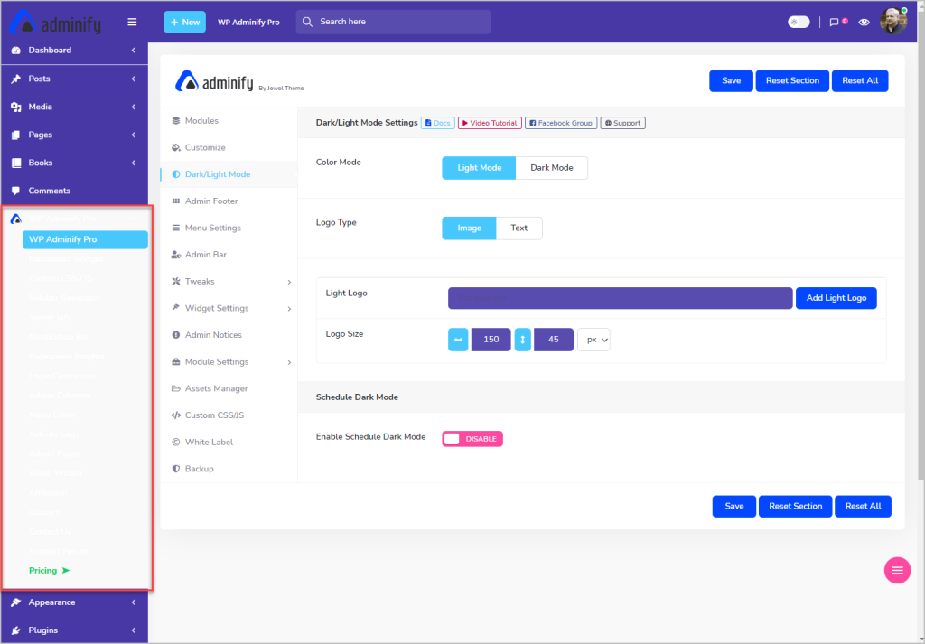Open the Custom CSS/JS settings tab
The height and width of the screenshot is (644, 925).
(229, 415)
